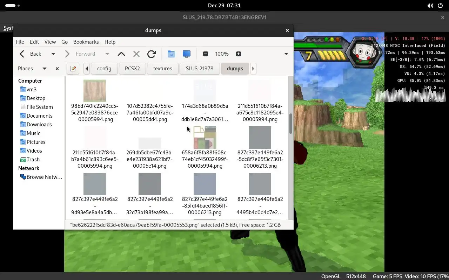Open the clock showing Dec 29 07:31
Screen dimensions: 449x280
tap(224, 6)
